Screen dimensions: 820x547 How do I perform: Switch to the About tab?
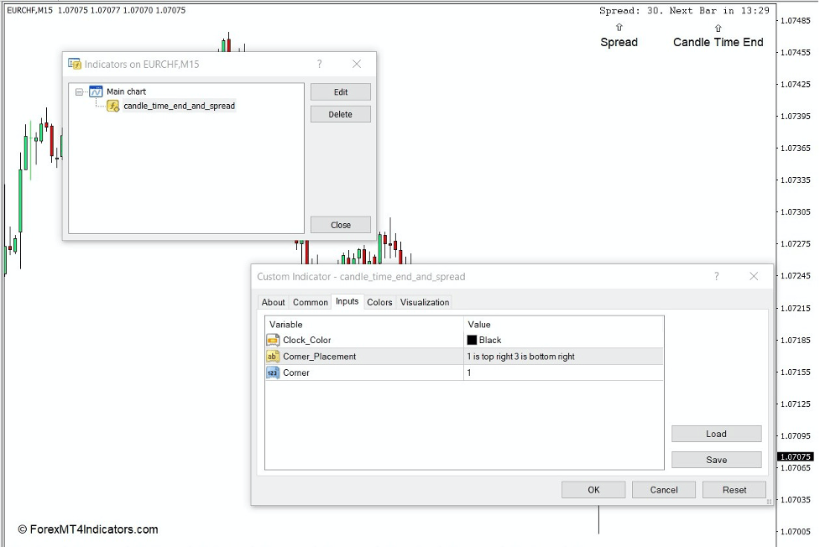(273, 302)
